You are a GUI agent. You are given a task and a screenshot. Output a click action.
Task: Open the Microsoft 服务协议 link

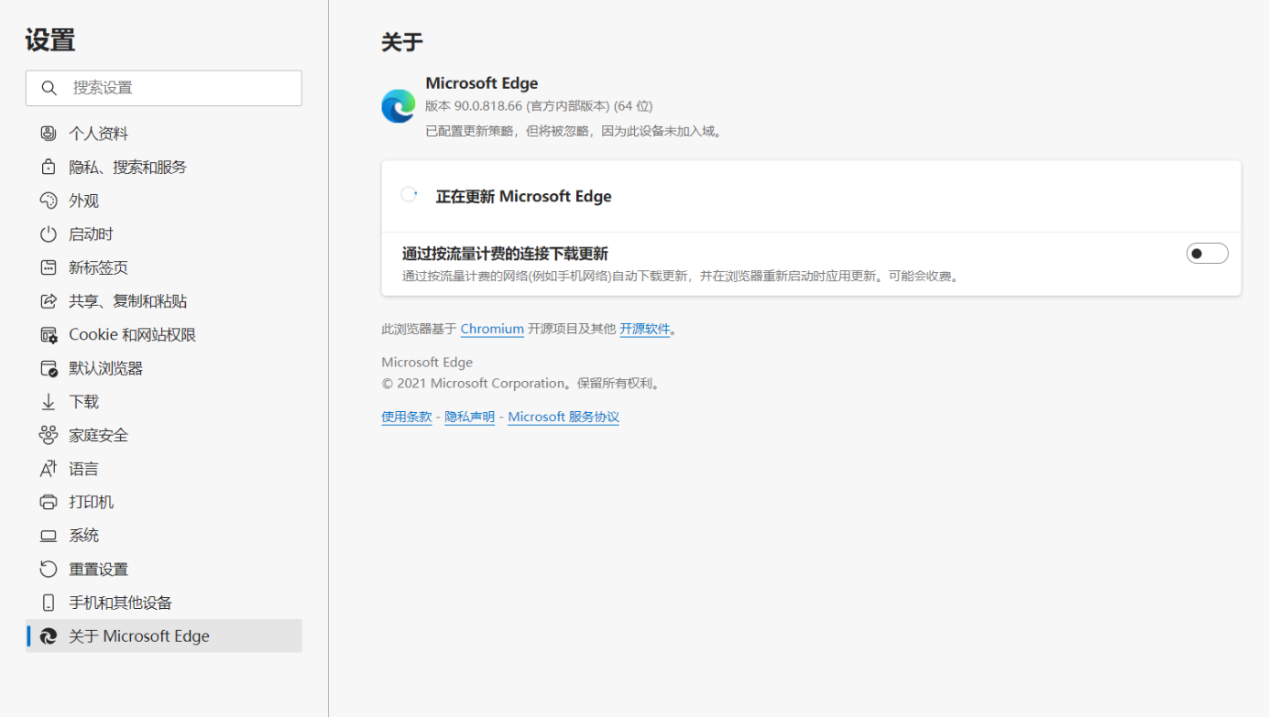click(x=563, y=417)
